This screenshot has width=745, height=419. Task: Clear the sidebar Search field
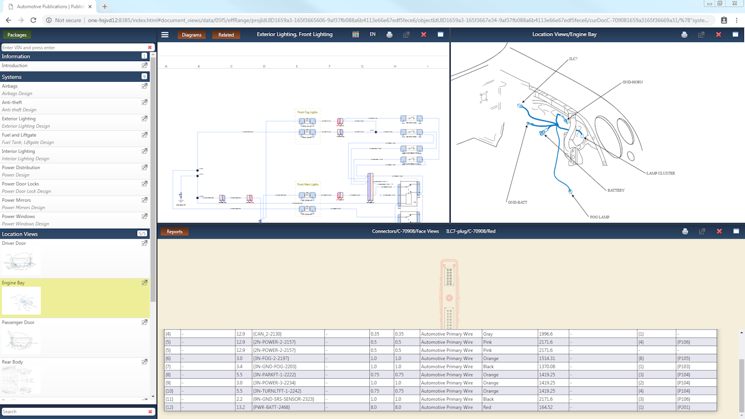[x=150, y=412]
